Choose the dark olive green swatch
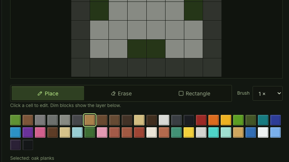This screenshot has height=162, width=289. pos(251,120)
